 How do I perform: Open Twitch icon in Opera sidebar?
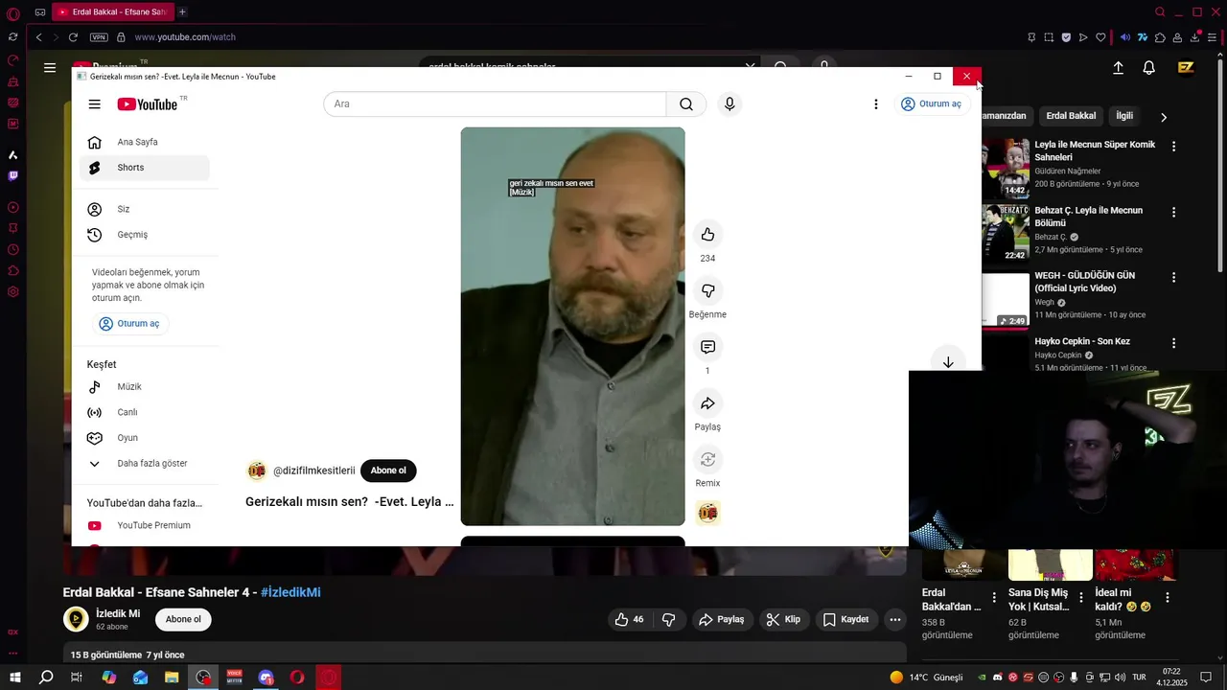[12, 175]
